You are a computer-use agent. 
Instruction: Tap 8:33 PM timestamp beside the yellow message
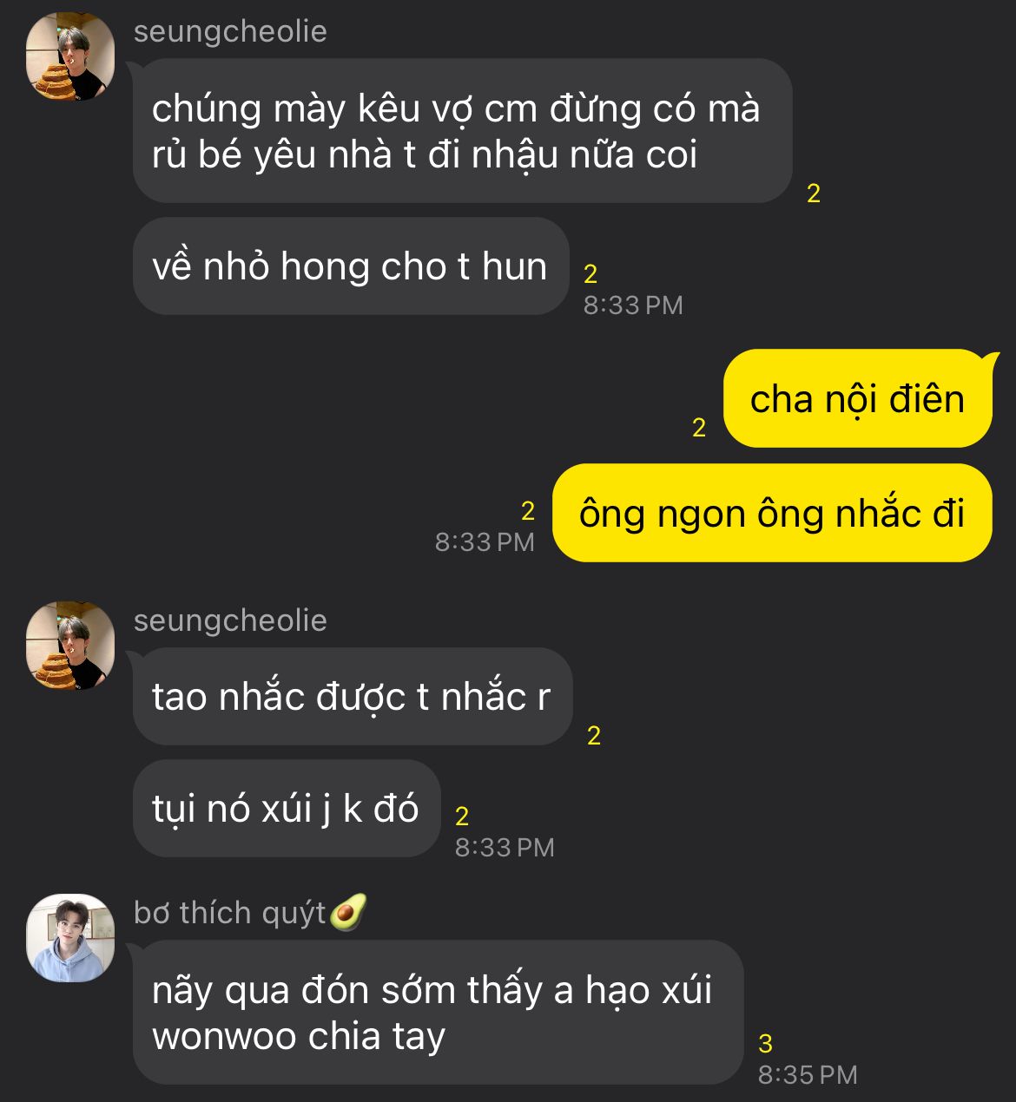(x=485, y=542)
